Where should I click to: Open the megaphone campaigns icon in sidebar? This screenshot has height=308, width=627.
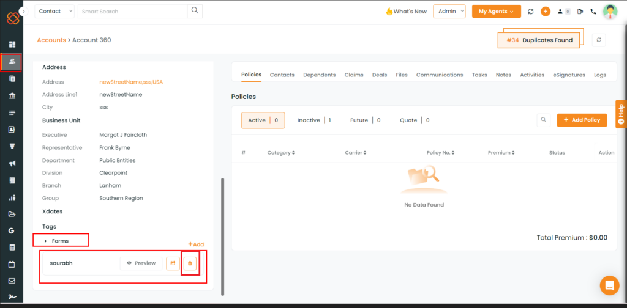(12, 163)
